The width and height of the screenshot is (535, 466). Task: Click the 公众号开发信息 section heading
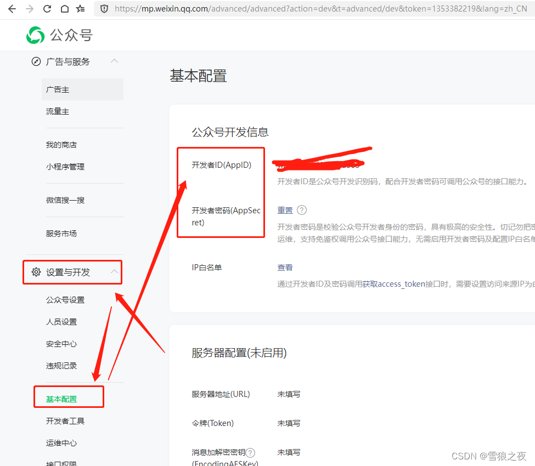pyautogui.click(x=230, y=132)
